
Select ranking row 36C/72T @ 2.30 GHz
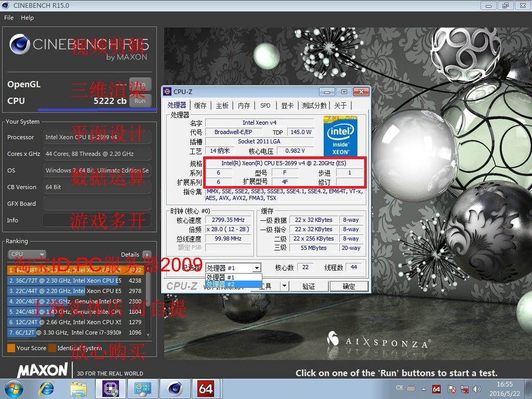[x=75, y=281]
